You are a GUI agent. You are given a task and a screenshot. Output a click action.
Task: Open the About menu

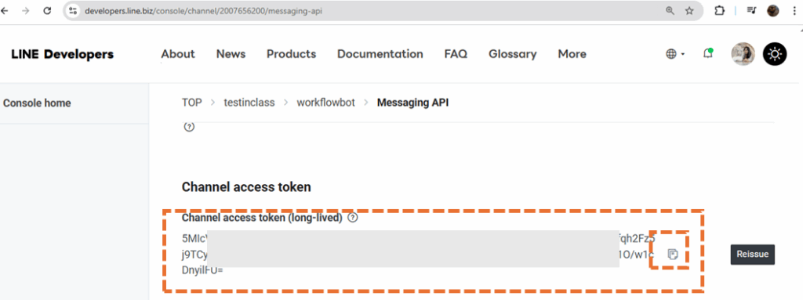point(178,54)
